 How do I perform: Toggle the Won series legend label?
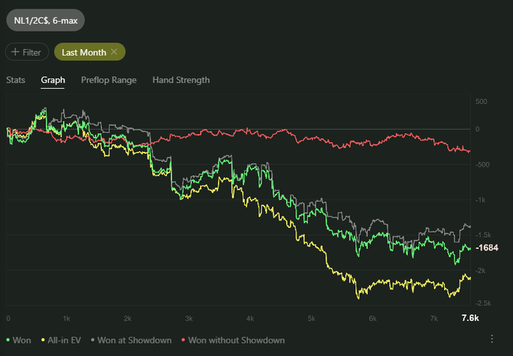click(22, 340)
